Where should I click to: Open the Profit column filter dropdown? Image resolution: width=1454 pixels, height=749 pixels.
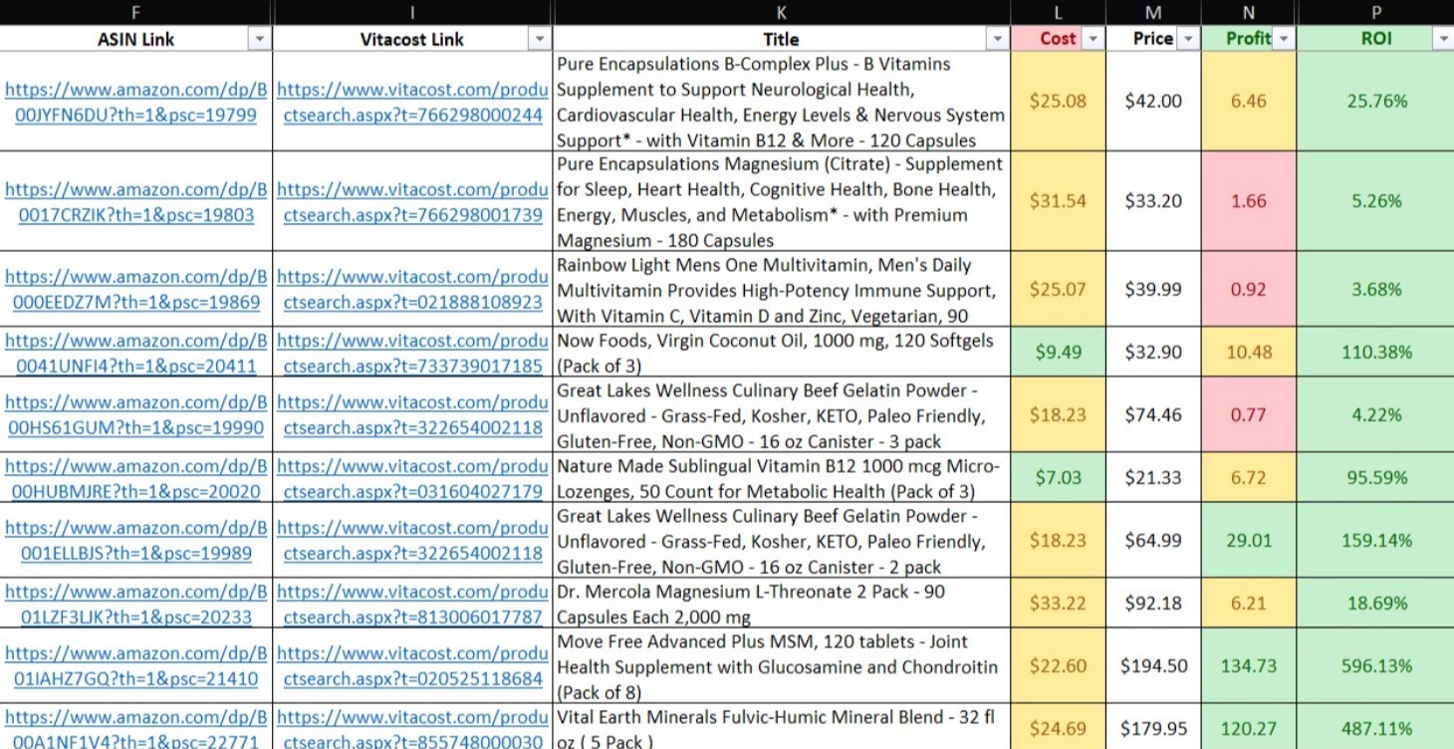pyautogui.click(x=1284, y=39)
